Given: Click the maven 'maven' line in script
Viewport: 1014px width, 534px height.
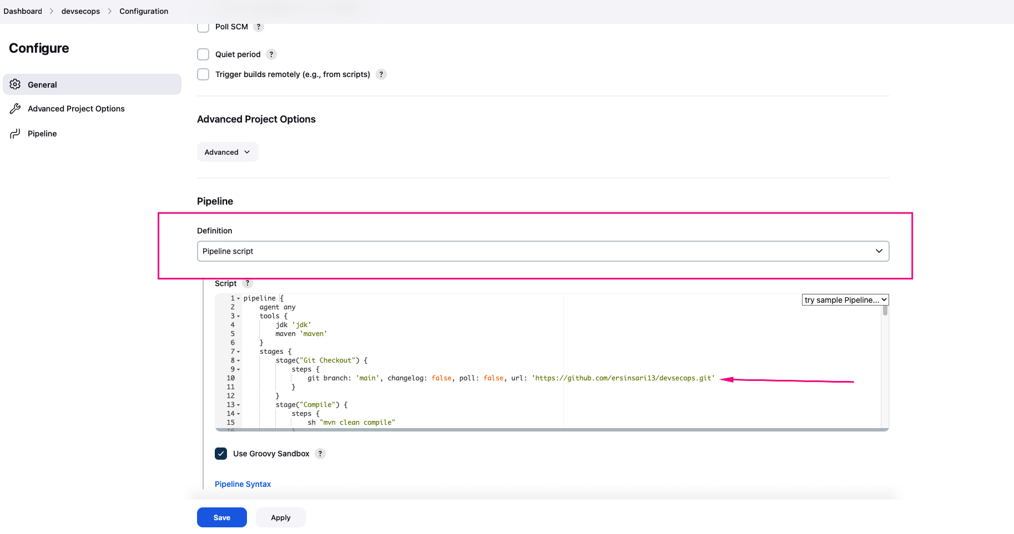Looking at the screenshot, I should pyautogui.click(x=301, y=334).
